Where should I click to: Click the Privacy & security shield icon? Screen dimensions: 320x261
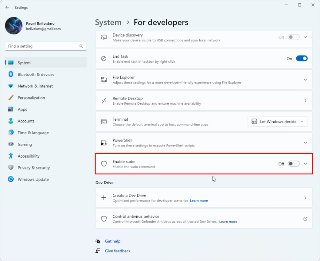pyautogui.click(x=11, y=167)
